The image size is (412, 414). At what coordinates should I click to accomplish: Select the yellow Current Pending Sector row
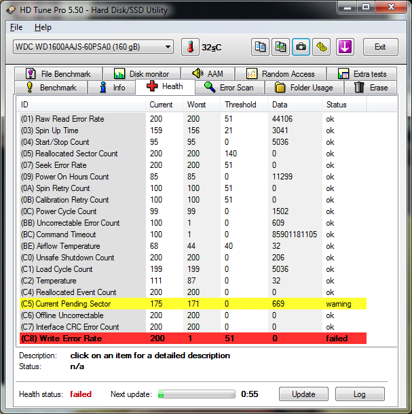[x=193, y=304]
